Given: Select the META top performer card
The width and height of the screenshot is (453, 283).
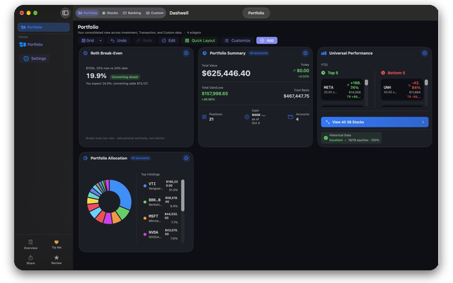Looking at the screenshot, I should click(342, 90).
